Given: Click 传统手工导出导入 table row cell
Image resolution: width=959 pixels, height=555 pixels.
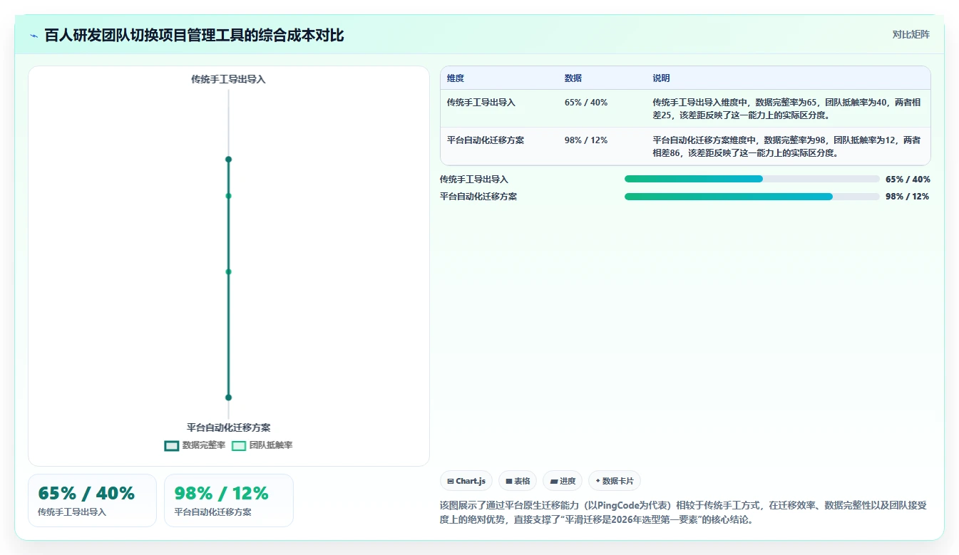Looking at the screenshot, I should pyautogui.click(x=481, y=103).
